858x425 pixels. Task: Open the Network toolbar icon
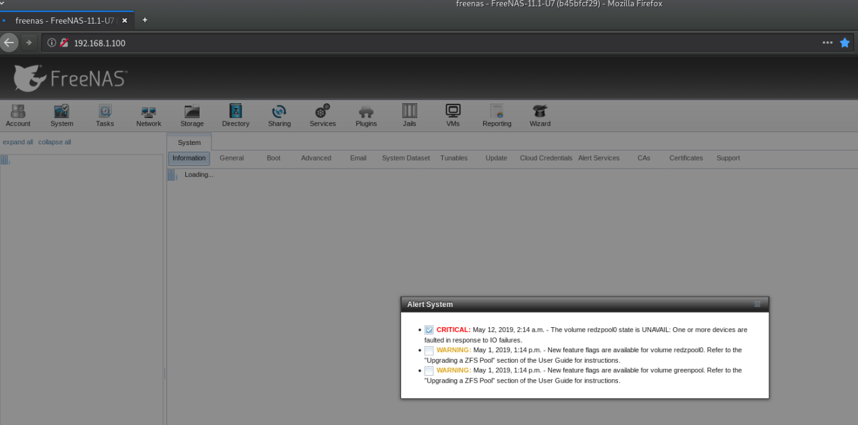tap(148, 115)
